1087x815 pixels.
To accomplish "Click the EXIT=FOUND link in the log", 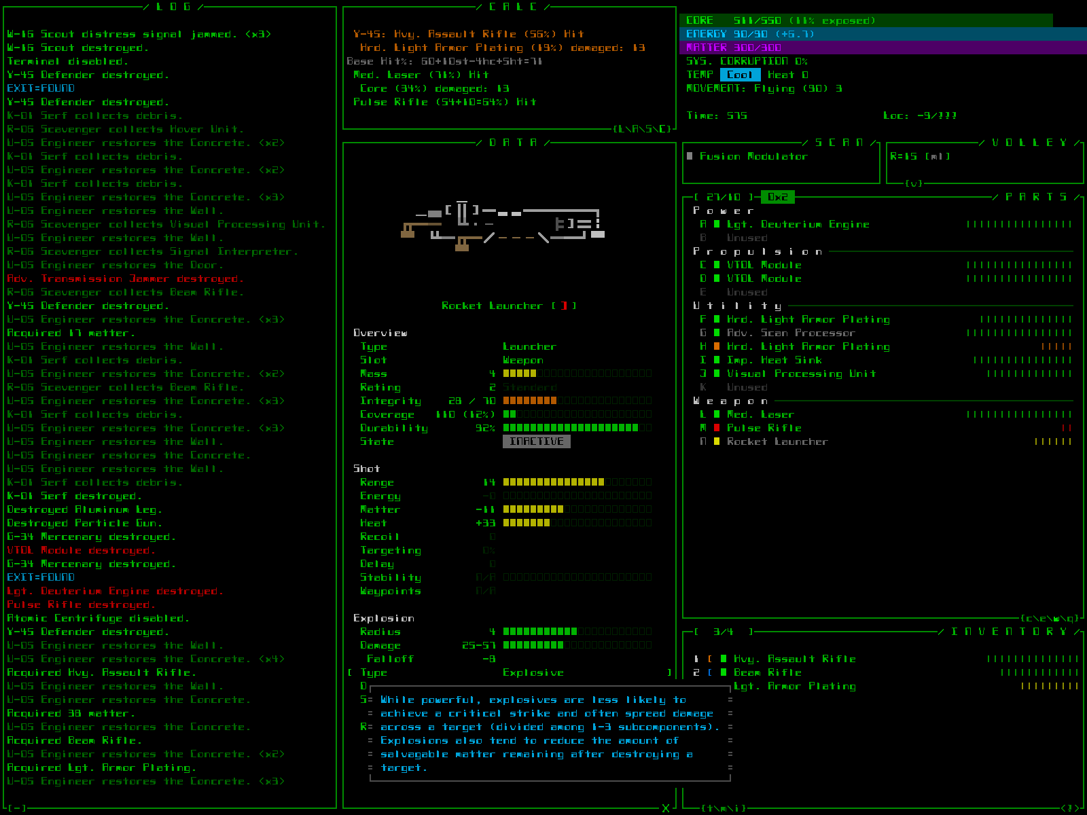I will point(40,88).
